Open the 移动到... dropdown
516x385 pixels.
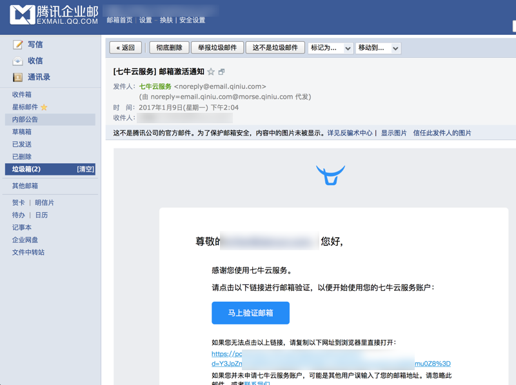click(378, 48)
